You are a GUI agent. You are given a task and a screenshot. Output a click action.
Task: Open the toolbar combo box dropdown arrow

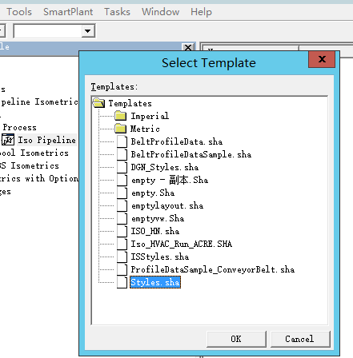88,31
